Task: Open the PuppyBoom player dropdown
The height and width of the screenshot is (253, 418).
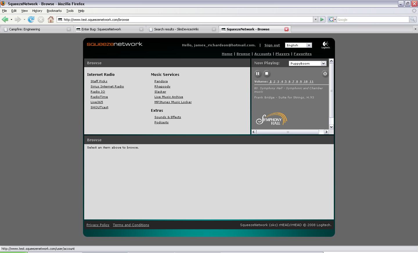Action: pyautogui.click(x=307, y=63)
